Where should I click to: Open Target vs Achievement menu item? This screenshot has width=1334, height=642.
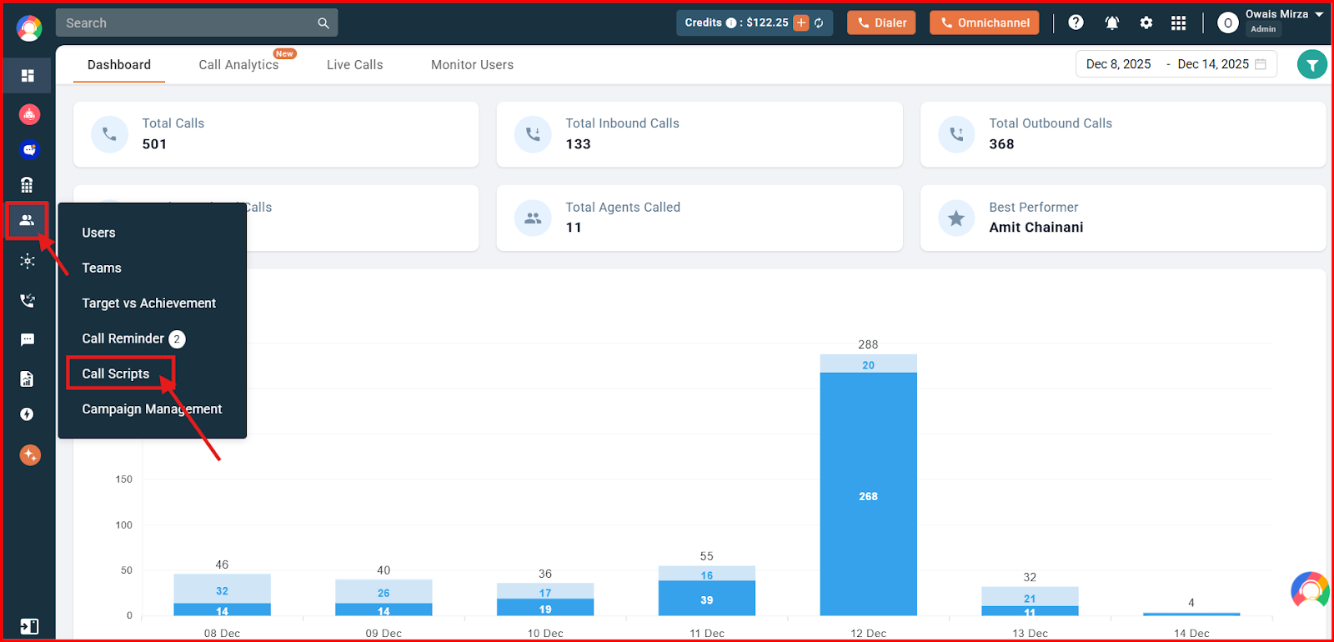pyautogui.click(x=148, y=303)
